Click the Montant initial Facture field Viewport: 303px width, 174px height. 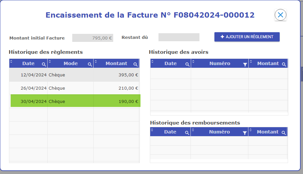[93, 38]
